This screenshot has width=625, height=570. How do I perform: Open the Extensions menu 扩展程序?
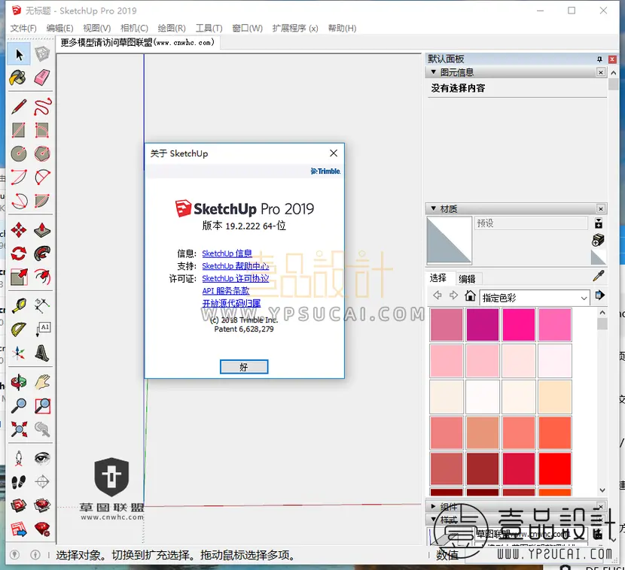pos(295,29)
